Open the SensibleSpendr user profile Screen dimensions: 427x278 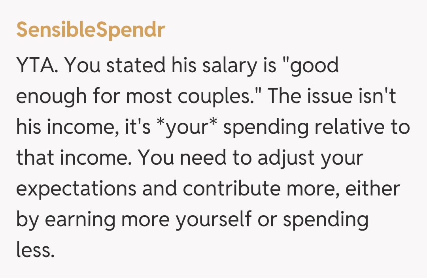(x=91, y=30)
